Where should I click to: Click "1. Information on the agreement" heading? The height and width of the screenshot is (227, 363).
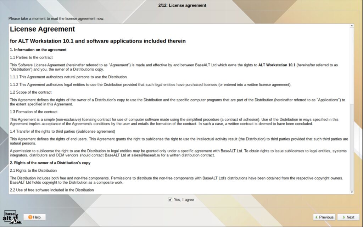pos(38,50)
